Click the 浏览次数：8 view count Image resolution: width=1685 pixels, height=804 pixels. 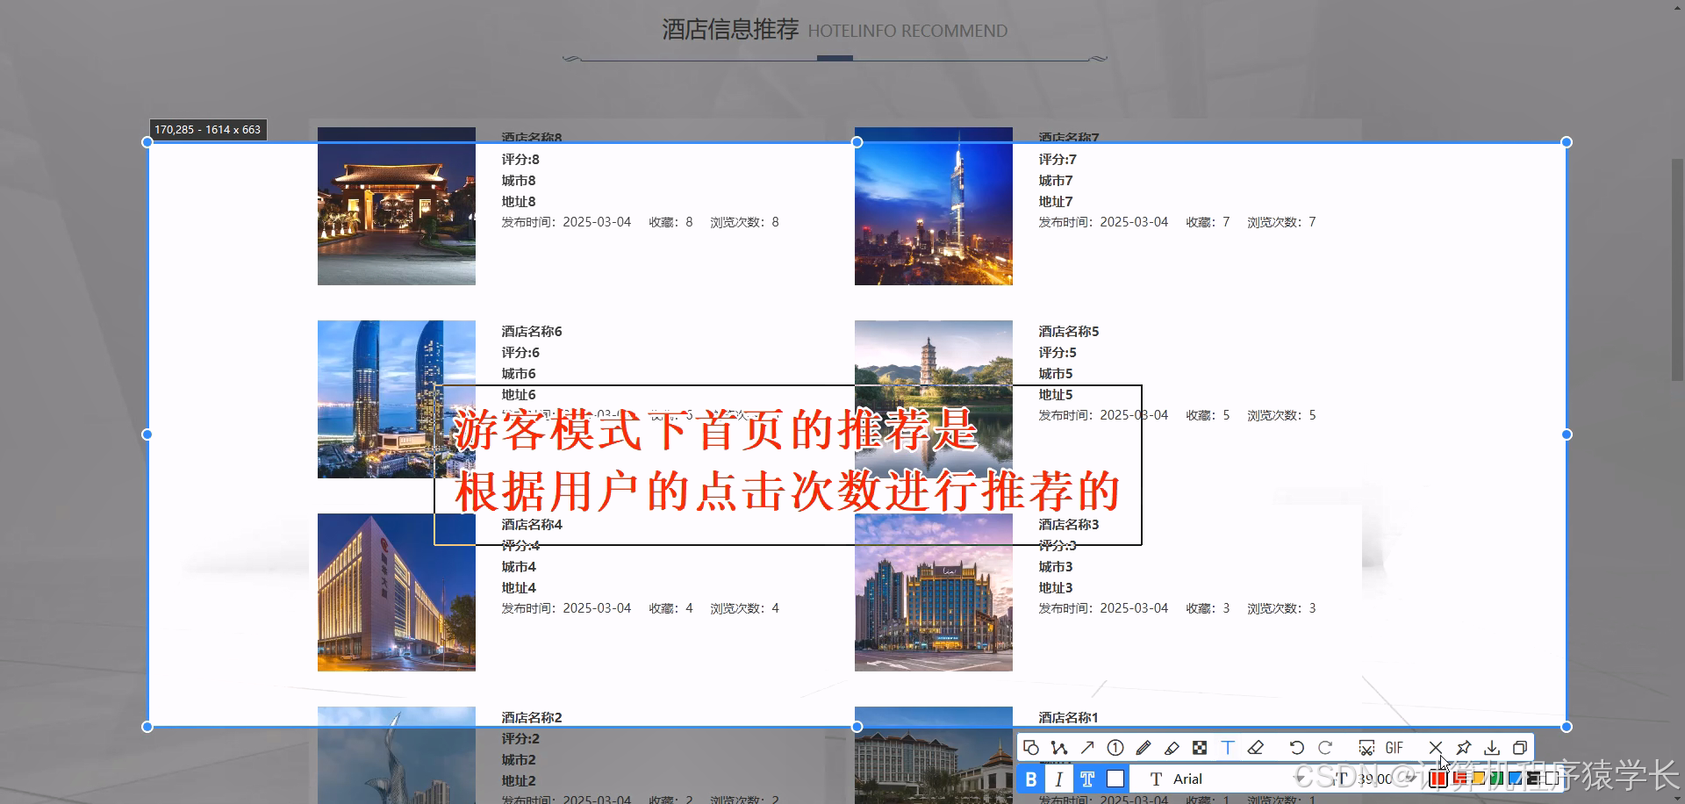(744, 222)
